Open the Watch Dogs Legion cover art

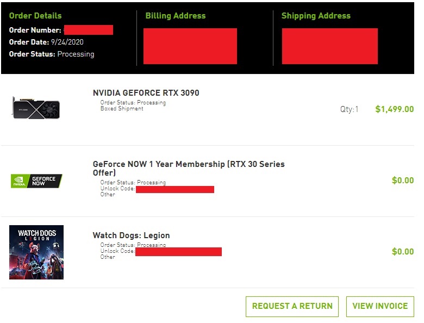click(36, 252)
